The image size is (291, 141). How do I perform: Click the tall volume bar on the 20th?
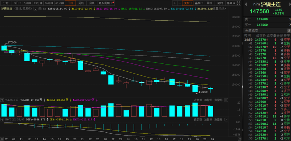tap(195, 109)
